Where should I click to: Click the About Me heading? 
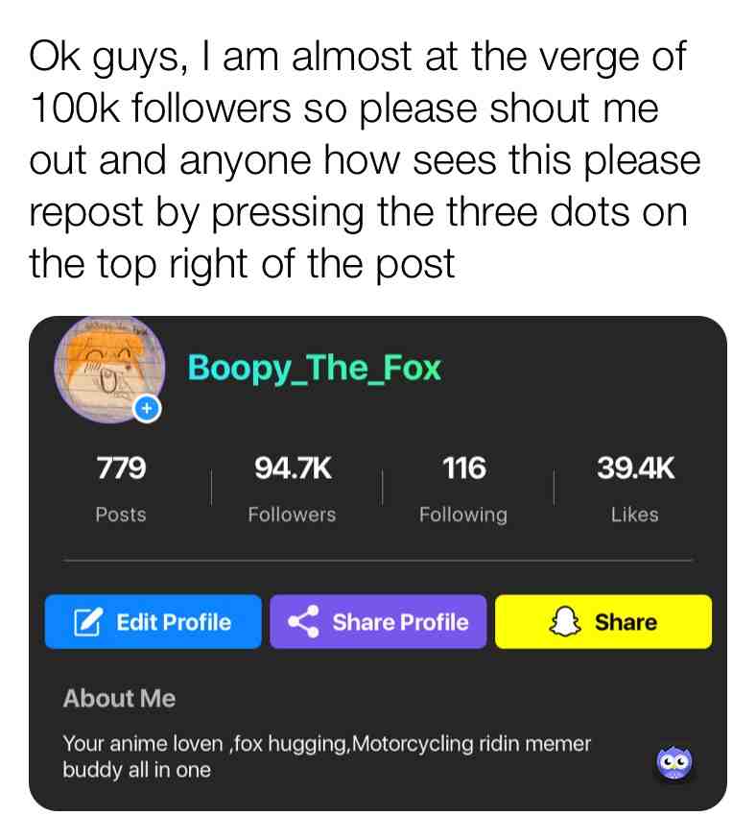[x=119, y=699]
